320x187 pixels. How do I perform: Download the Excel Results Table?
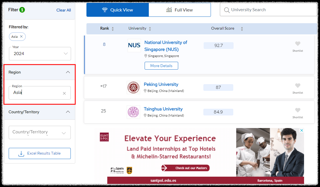point(40,153)
